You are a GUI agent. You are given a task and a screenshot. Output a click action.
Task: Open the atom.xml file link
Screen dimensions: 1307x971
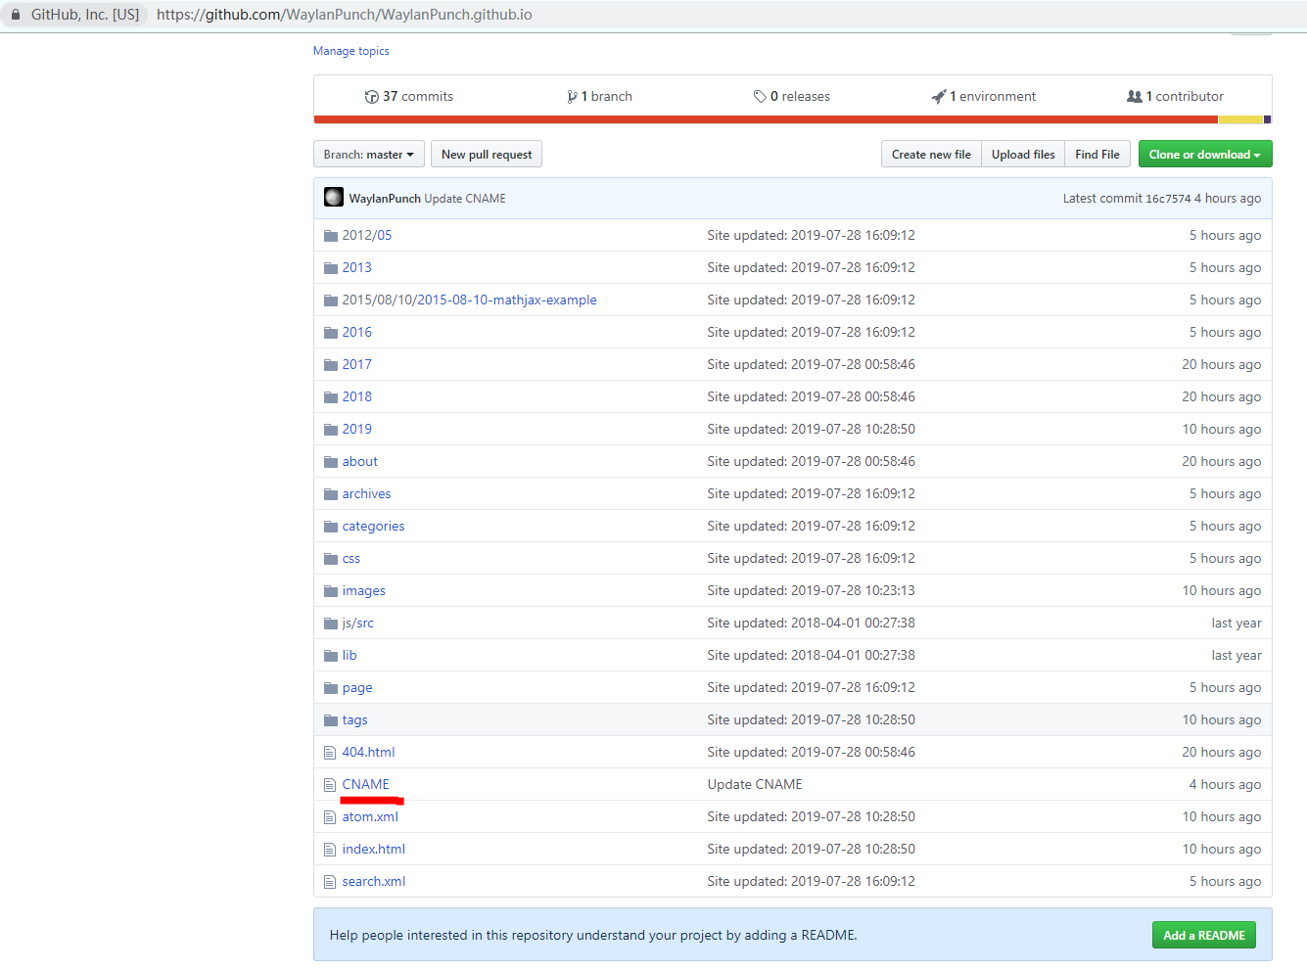click(370, 817)
